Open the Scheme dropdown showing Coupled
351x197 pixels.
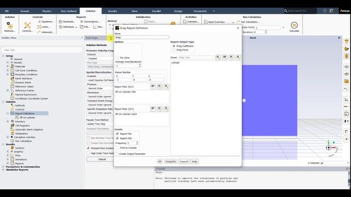[100, 59]
